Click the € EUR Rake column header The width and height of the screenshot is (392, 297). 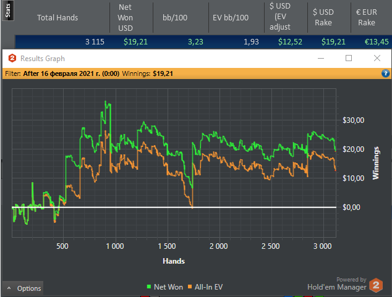[367, 17]
